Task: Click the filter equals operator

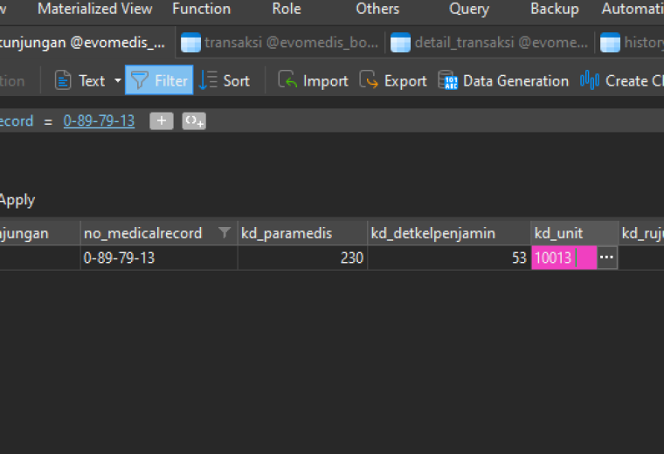Action: [48, 122]
